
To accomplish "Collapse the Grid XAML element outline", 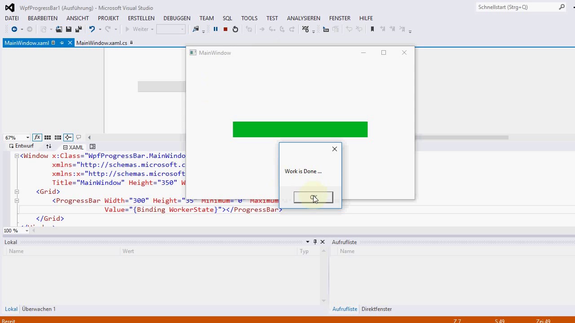I will click(17, 192).
